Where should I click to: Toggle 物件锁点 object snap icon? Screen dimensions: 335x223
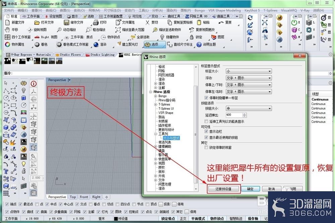click(x=104, y=37)
